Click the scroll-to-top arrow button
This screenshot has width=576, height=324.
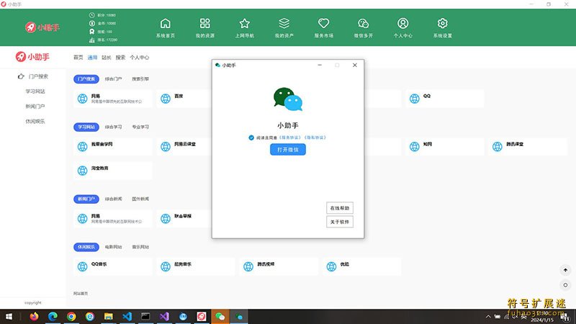coord(565,270)
